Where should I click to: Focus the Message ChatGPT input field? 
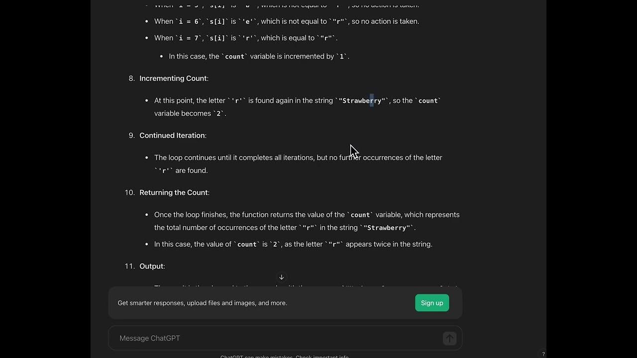click(279, 338)
